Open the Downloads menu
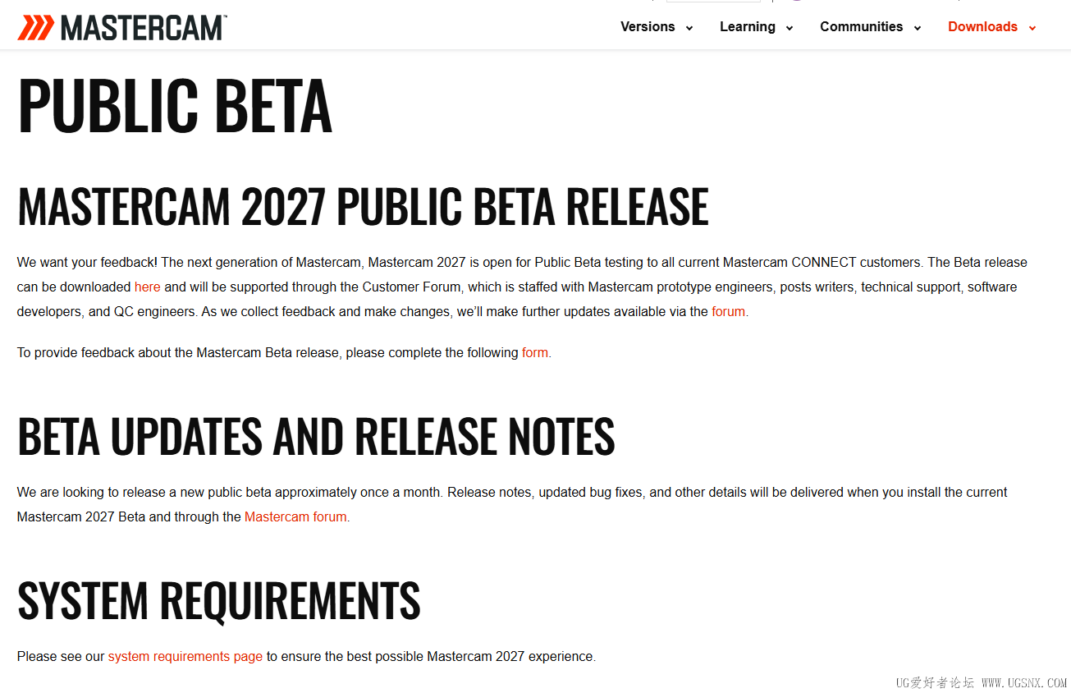The image size is (1071, 693). pyautogui.click(x=982, y=27)
